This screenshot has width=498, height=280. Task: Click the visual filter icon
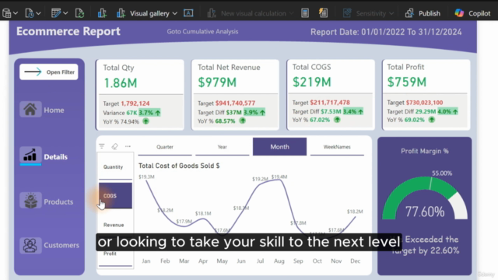(x=102, y=146)
